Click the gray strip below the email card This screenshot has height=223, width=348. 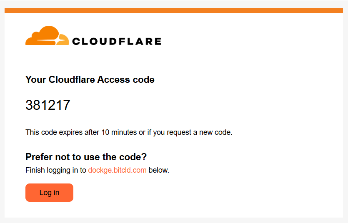pyautogui.click(x=173, y=220)
